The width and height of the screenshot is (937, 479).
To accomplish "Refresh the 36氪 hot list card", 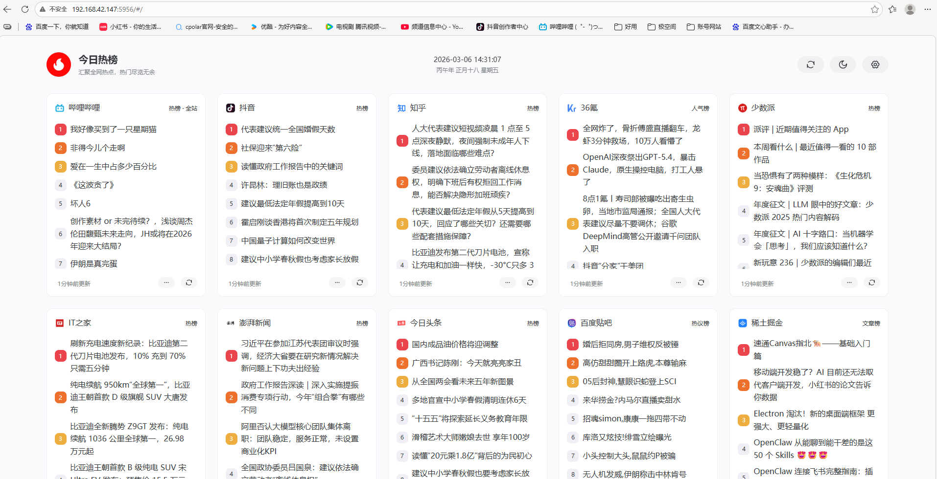I will (701, 283).
